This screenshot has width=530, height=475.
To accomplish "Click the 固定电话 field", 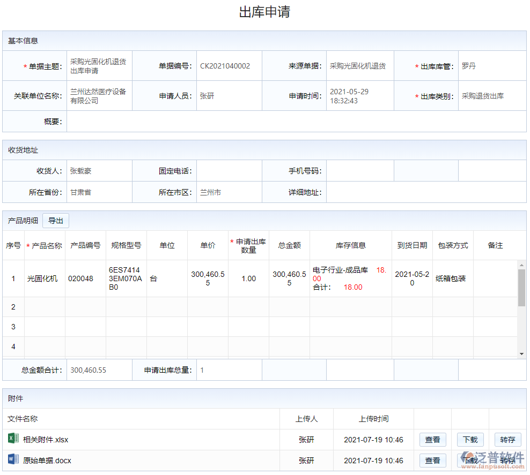I will [229, 171].
